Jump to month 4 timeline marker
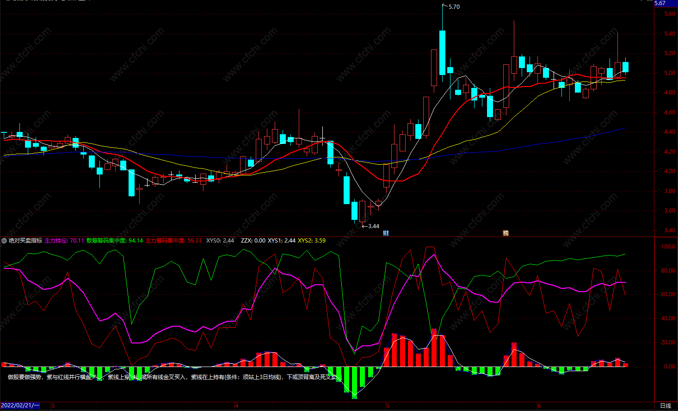The width and height of the screenshot is (678, 411). [x=237, y=406]
